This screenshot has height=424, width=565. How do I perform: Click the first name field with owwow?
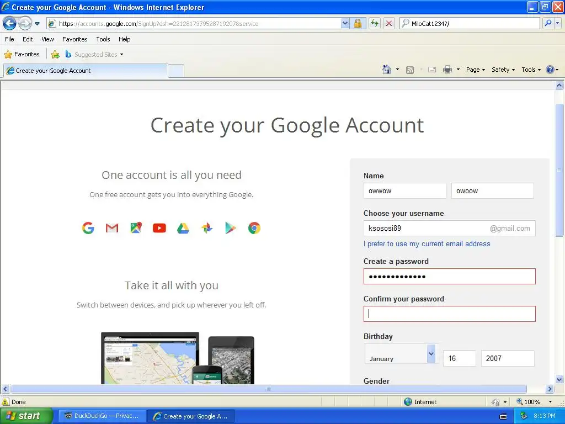pos(405,190)
